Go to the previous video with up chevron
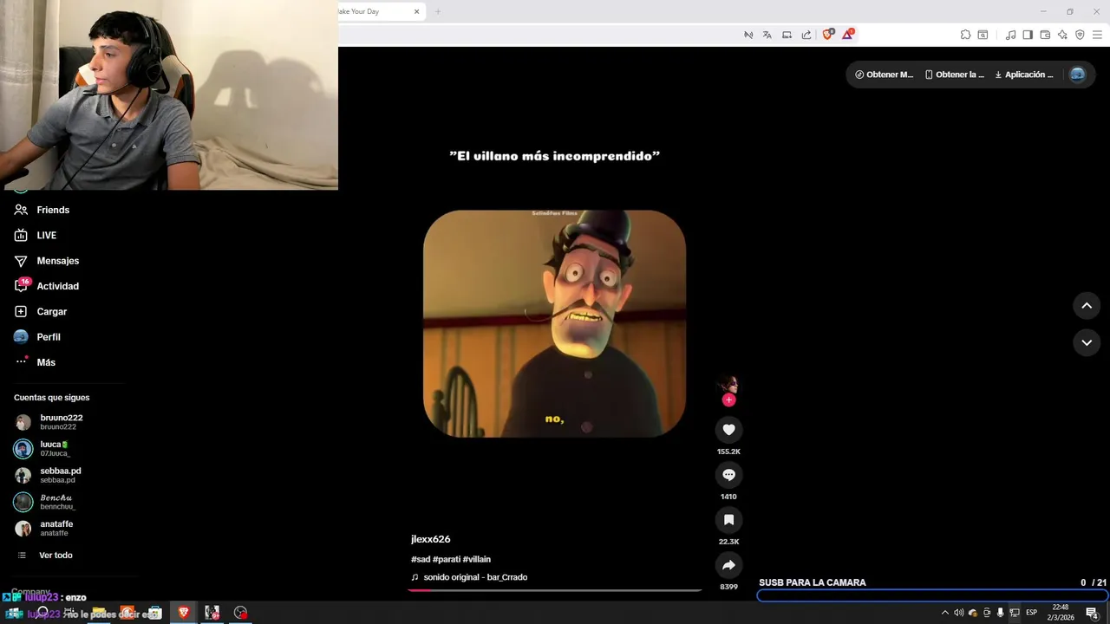1110x624 pixels. (x=1087, y=306)
